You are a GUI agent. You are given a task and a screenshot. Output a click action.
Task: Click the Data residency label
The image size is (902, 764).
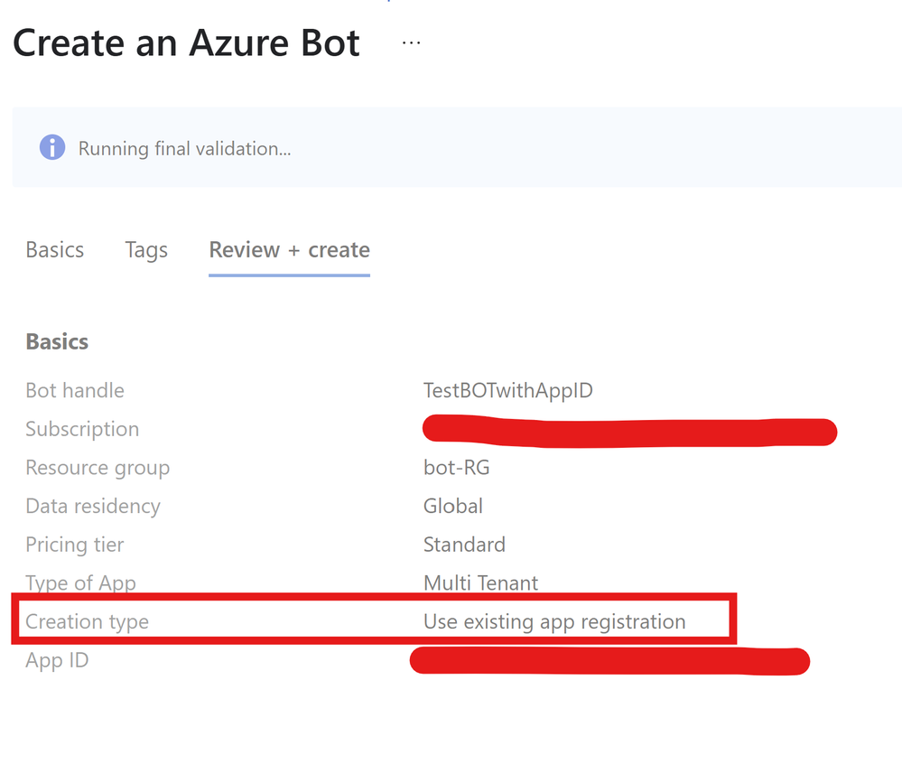[x=93, y=506]
